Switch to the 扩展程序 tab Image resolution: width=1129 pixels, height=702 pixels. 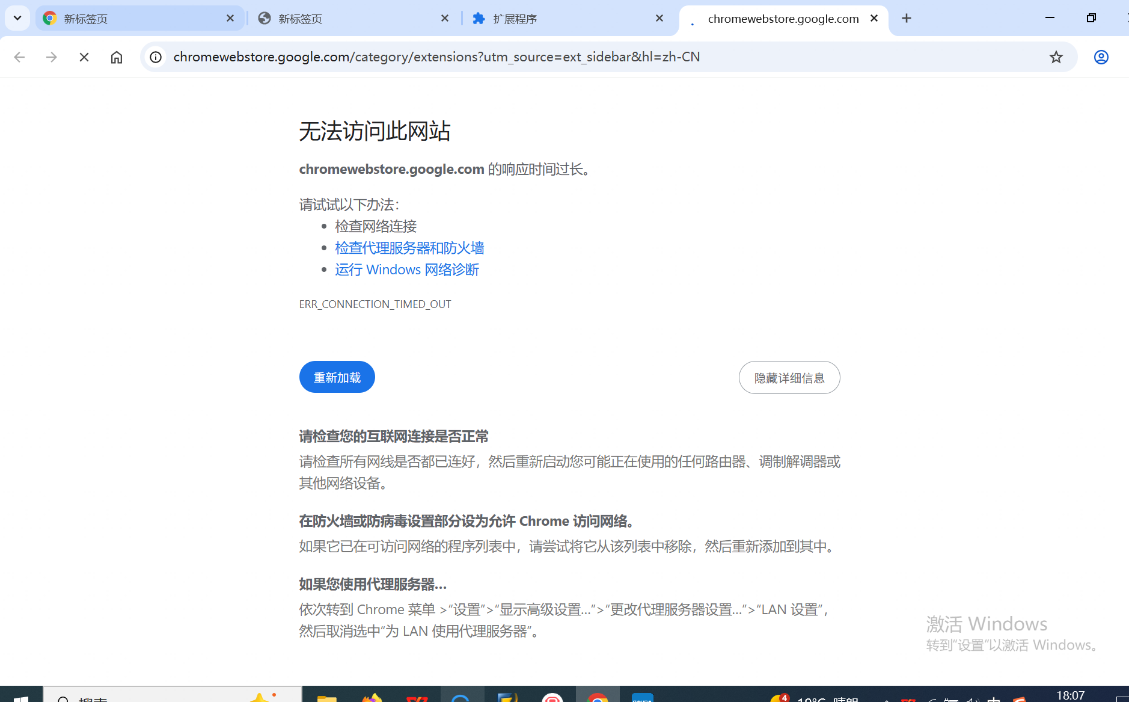click(x=568, y=19)
